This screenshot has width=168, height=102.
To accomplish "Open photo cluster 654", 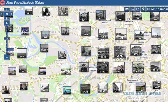I will pyautogui.click(x=66, y=70).
